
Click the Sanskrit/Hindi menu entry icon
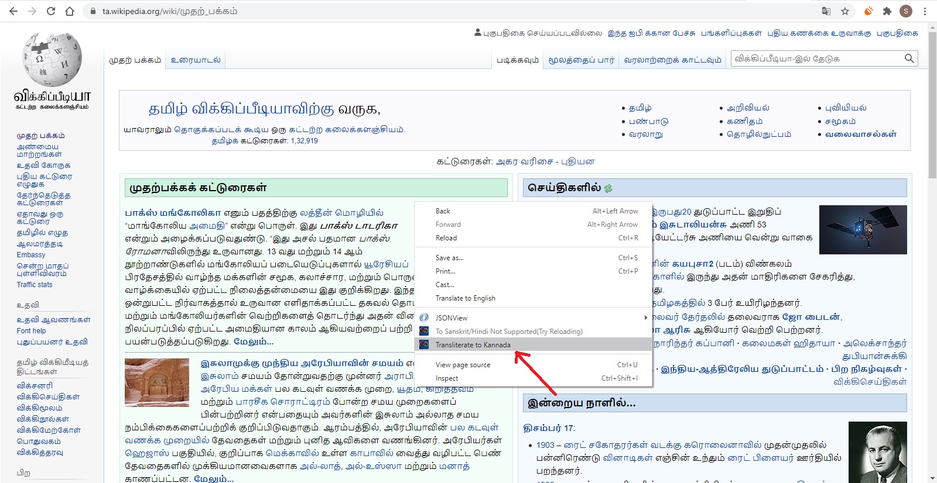point(424,331)
